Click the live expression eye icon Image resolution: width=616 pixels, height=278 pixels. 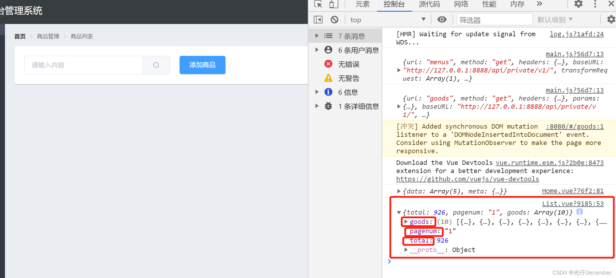(x=442, y=20)
